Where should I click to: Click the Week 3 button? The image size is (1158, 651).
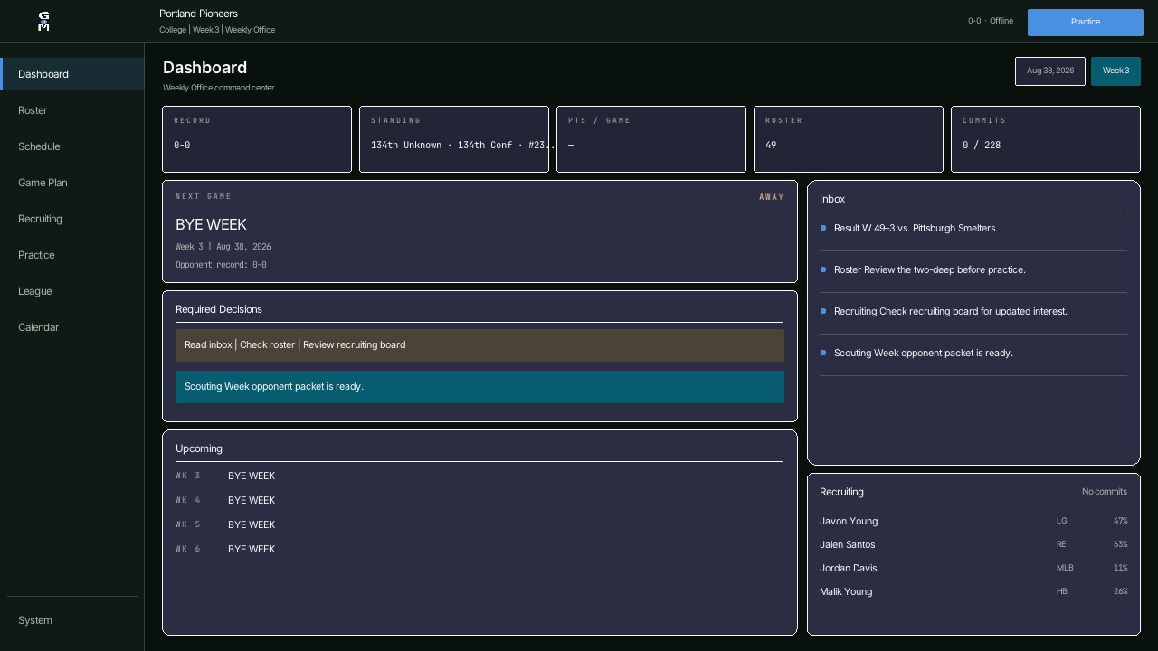[1115, 71]
